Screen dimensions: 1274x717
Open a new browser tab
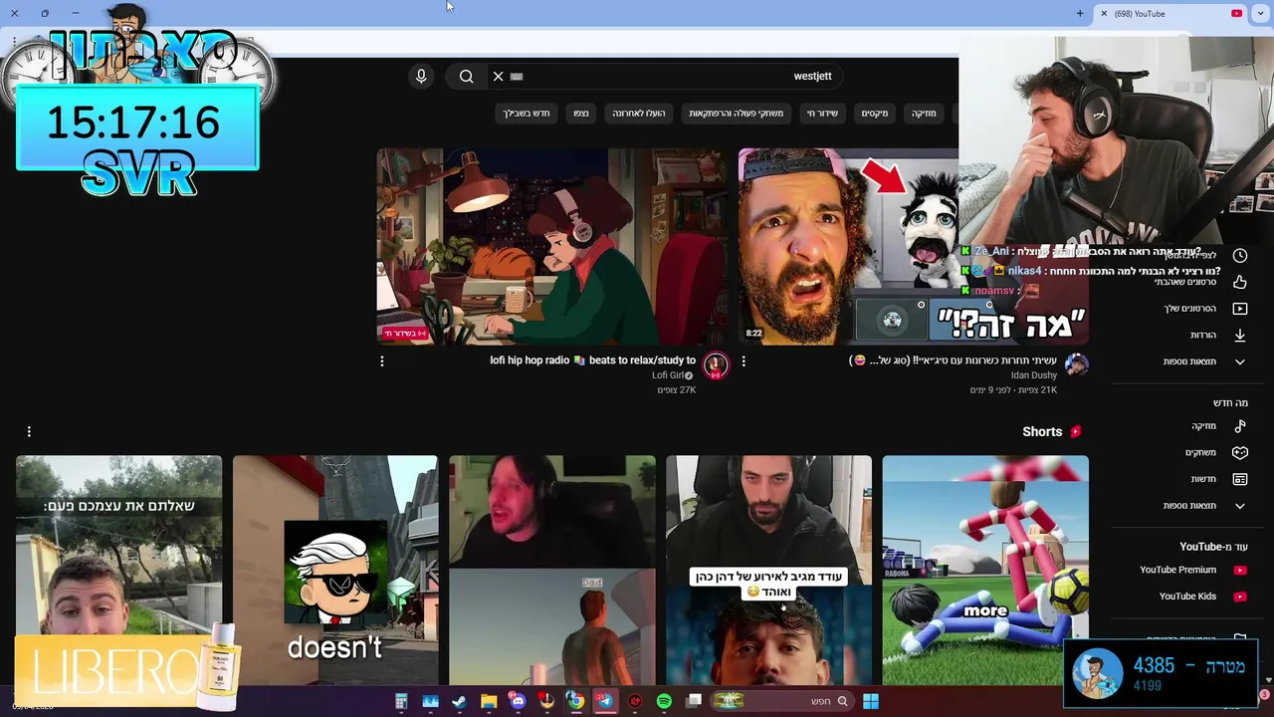[x=1080, y=14]
